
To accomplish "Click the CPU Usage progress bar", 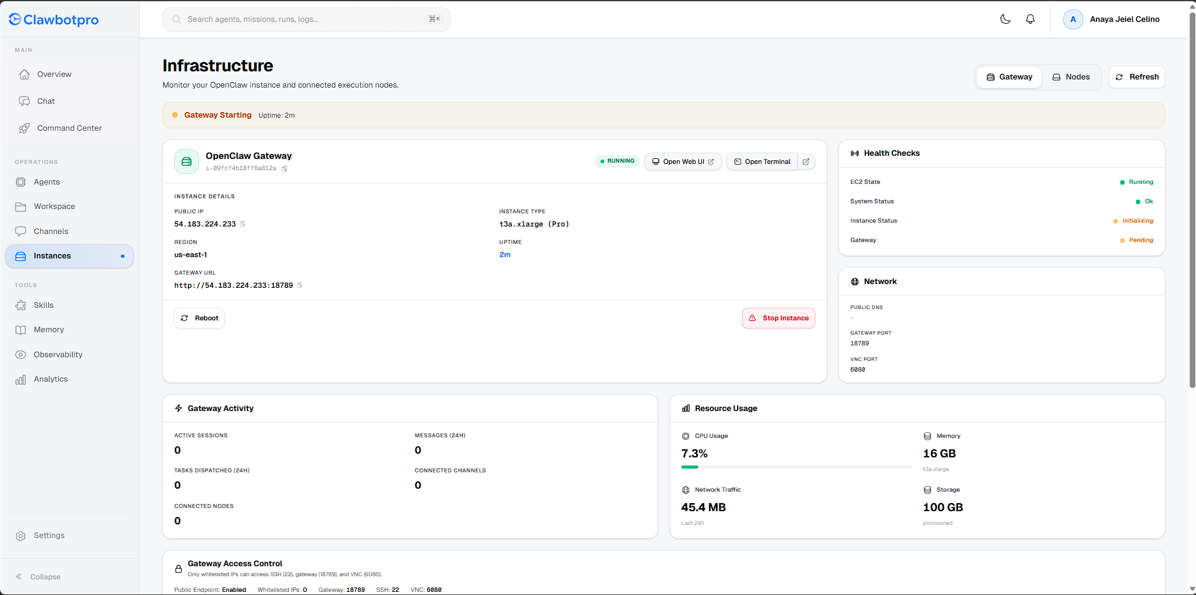I will (795, 467).
